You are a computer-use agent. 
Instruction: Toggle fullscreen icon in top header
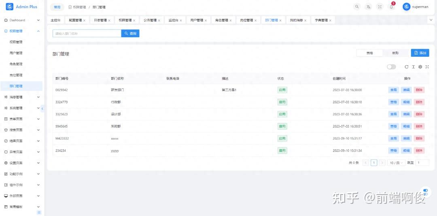[x=380, y=7]
